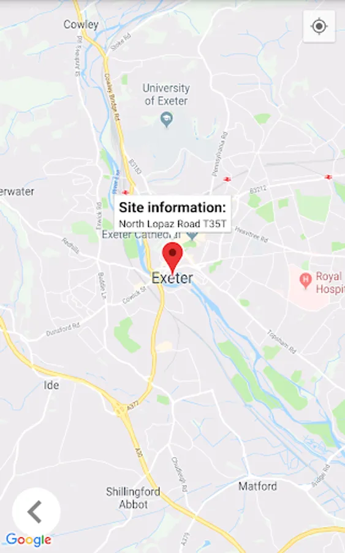Tap the Ide village label
Screen dimensions: 345x553
click(x=51, y=385)
